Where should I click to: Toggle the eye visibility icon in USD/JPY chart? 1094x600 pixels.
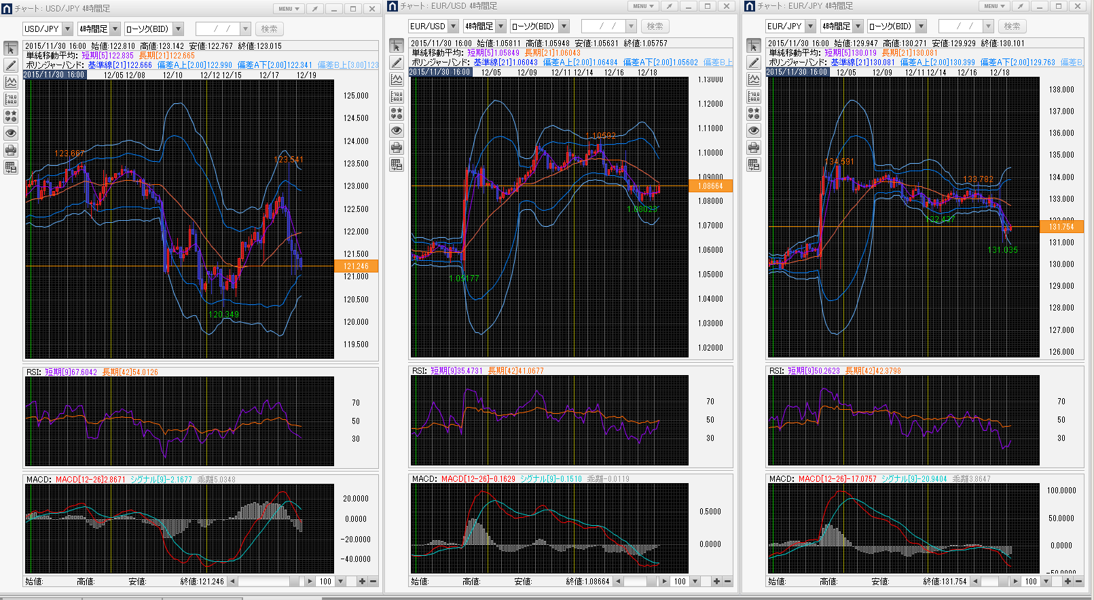pos(11,133)
